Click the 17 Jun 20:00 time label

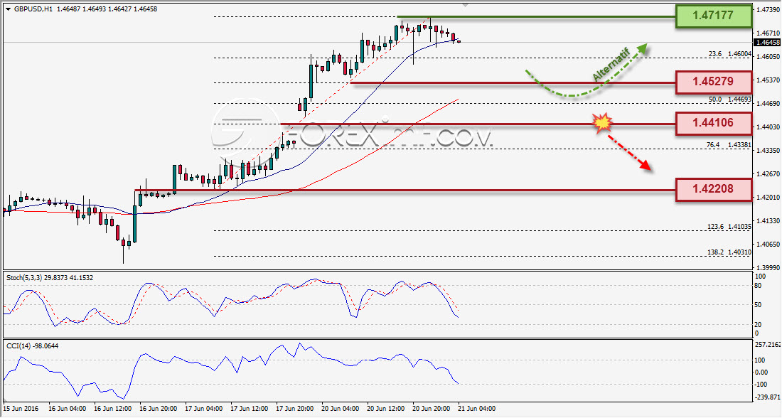click(295, 409)
